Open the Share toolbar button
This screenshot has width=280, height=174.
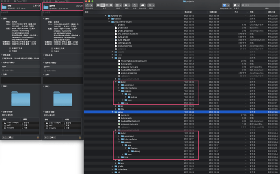(x=135, y=5)
